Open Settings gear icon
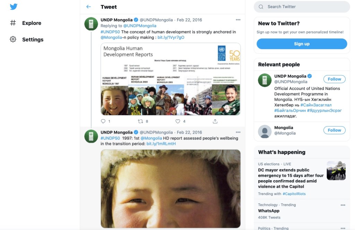Screen dimensions: 355x230 tap(13, 39)
